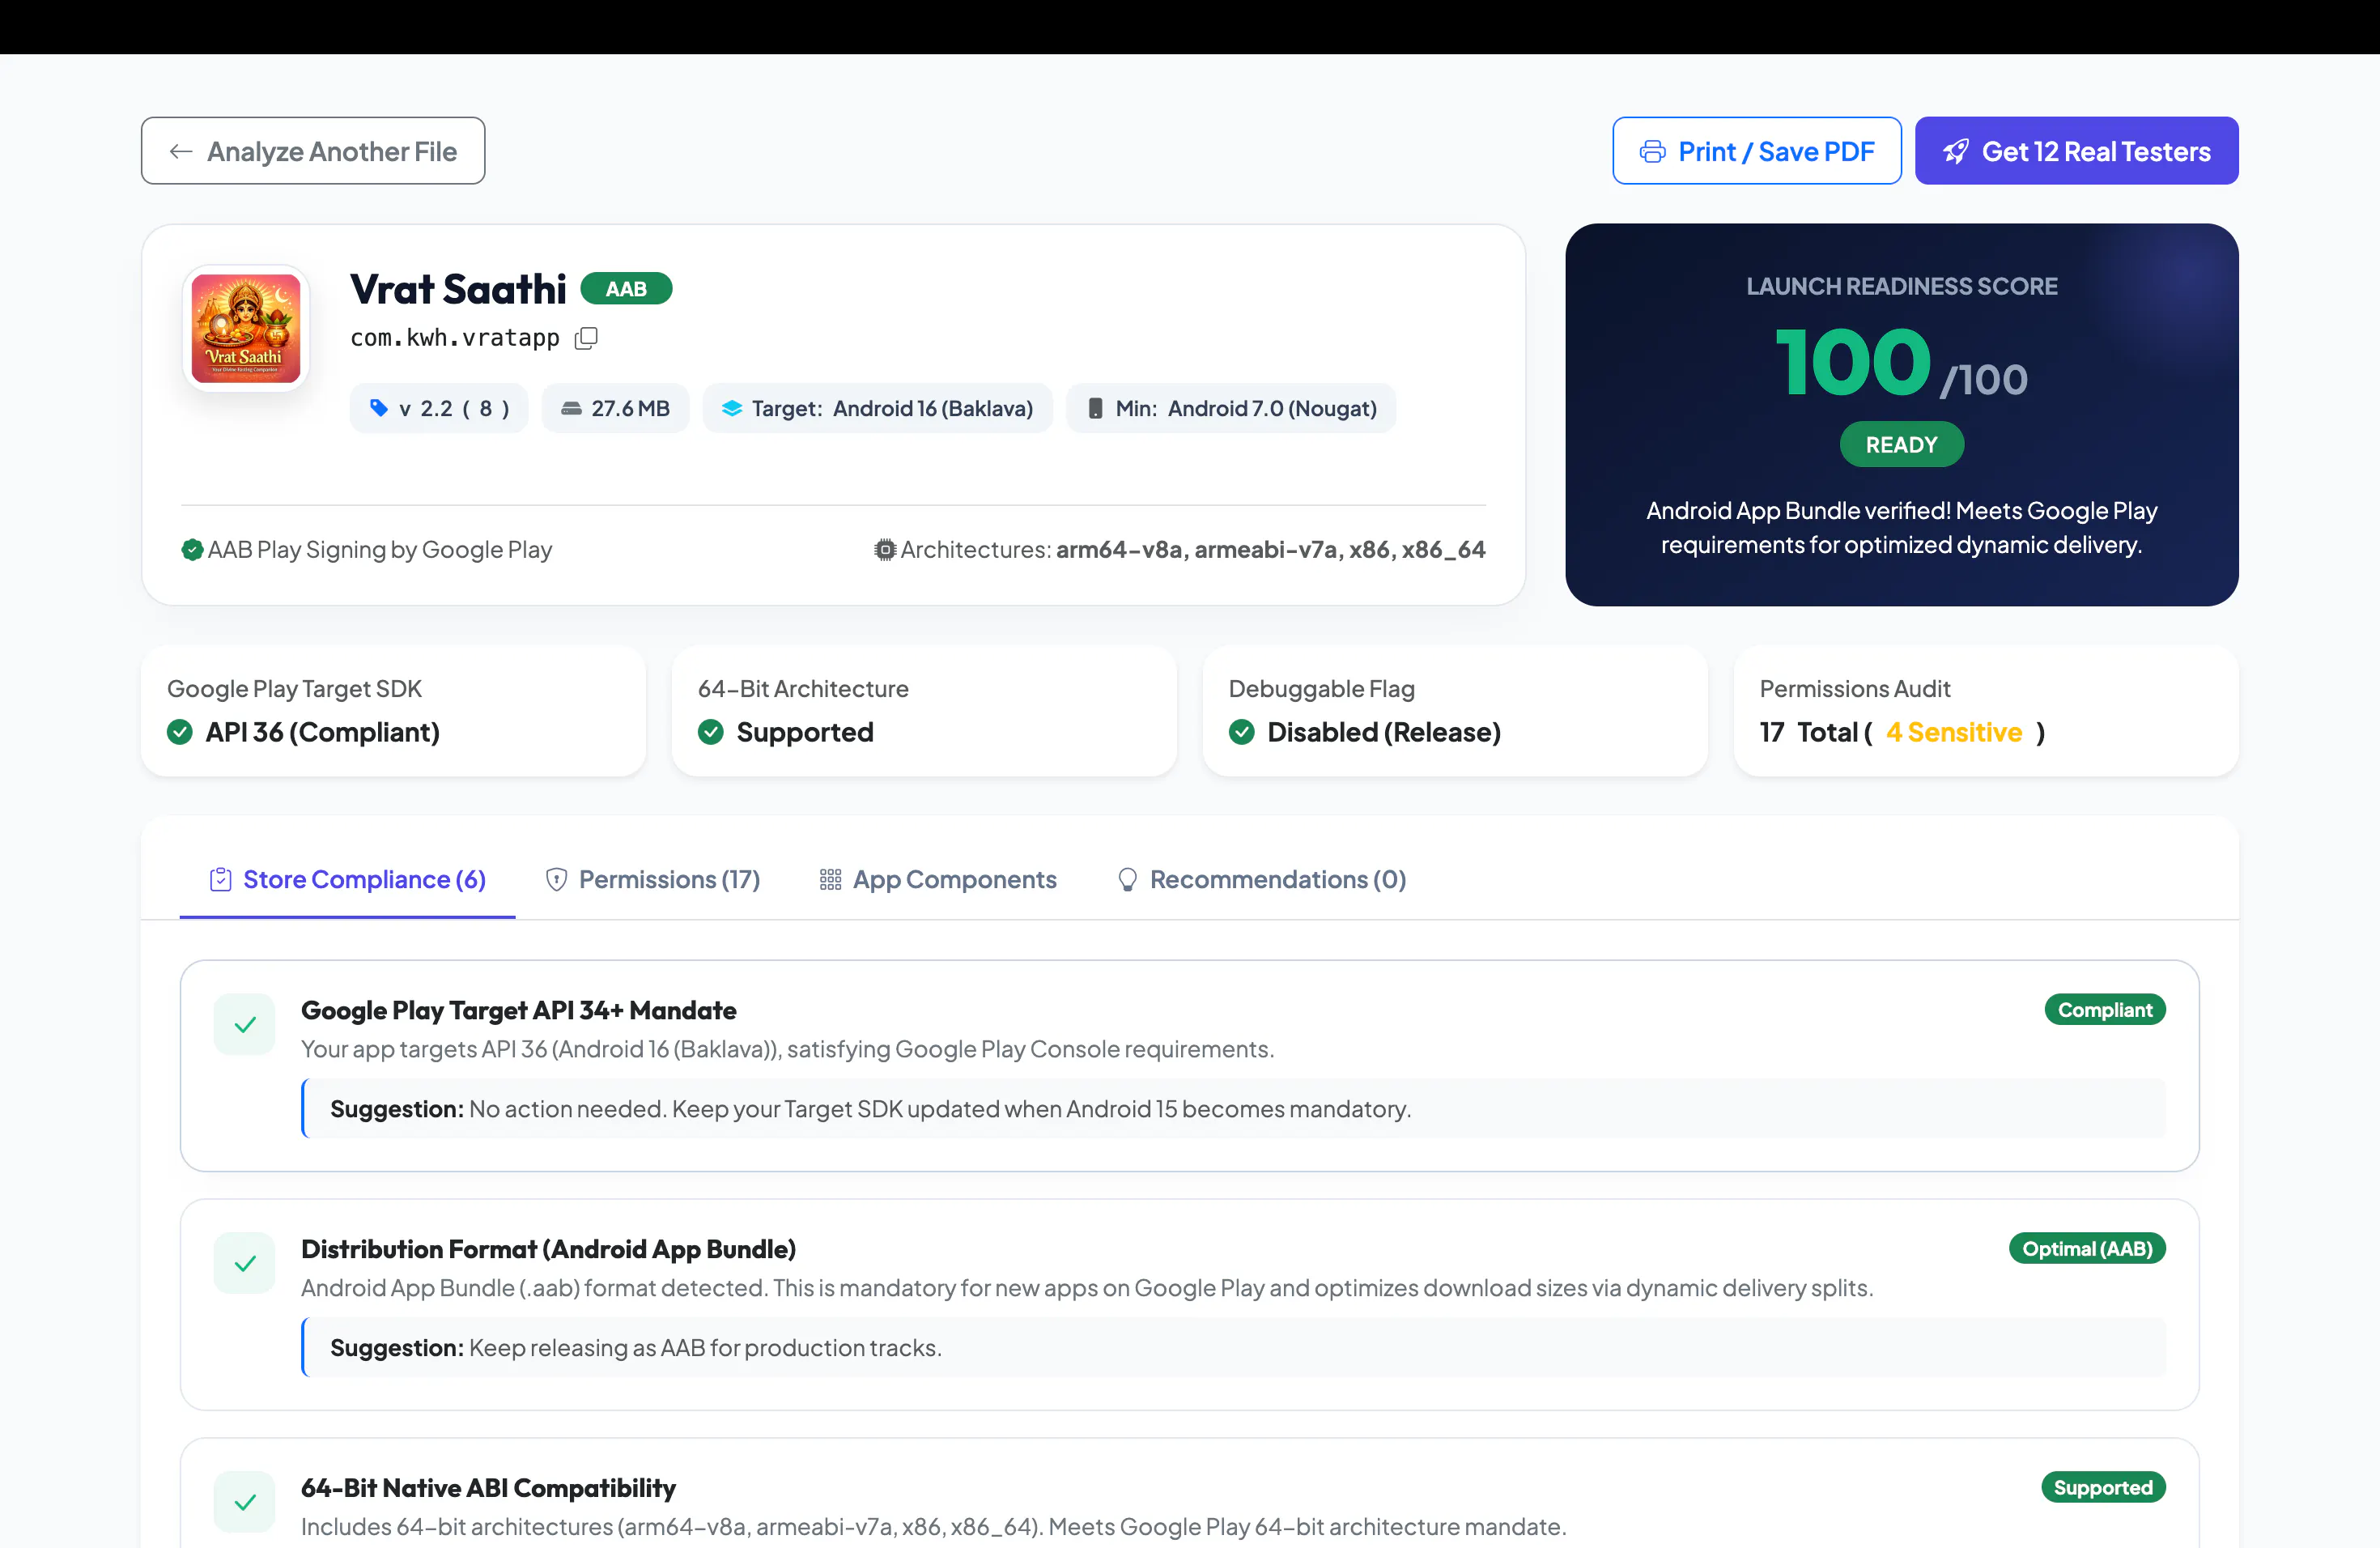The width and height of the screenshot is (2380, 1548).
Task: Click the Target: Android 16 (Baklava) chip
Action: pyautogui.click(x=878, y=408)
